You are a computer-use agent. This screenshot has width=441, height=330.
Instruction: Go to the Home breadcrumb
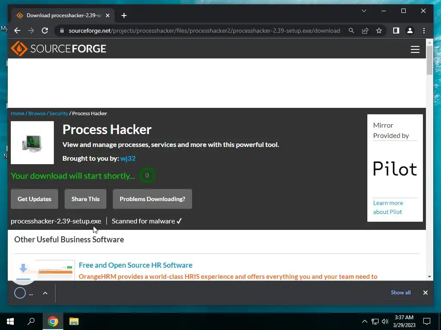(17, 113)
